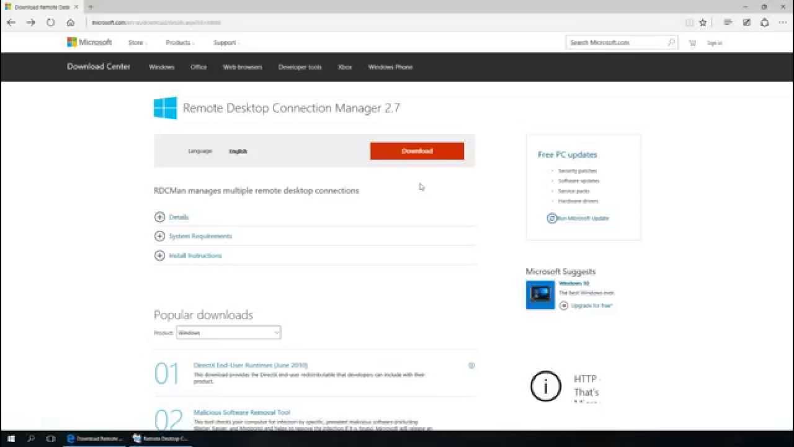Click the browser forward arrow
794x447 pixels.
(30, 22)
